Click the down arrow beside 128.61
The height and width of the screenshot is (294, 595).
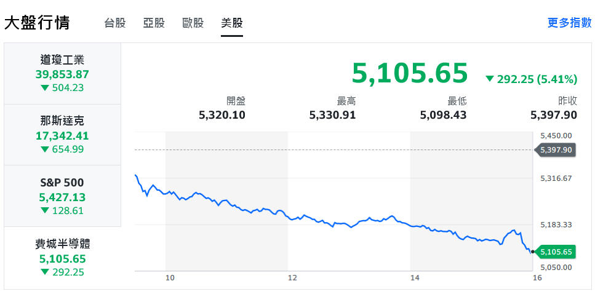pyautogui.click(x=44, y=211)
